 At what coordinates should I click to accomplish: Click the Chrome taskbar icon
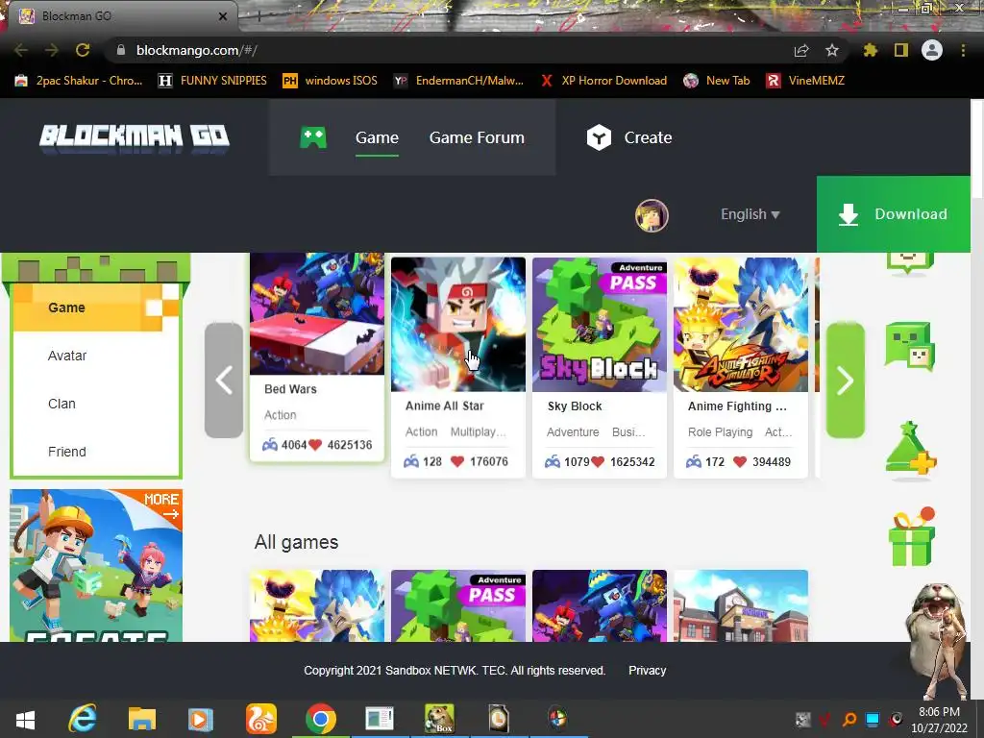321,719
